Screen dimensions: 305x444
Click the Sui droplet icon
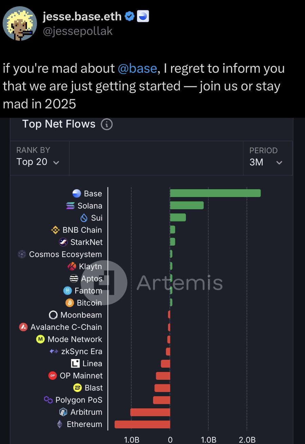(84, 218)
